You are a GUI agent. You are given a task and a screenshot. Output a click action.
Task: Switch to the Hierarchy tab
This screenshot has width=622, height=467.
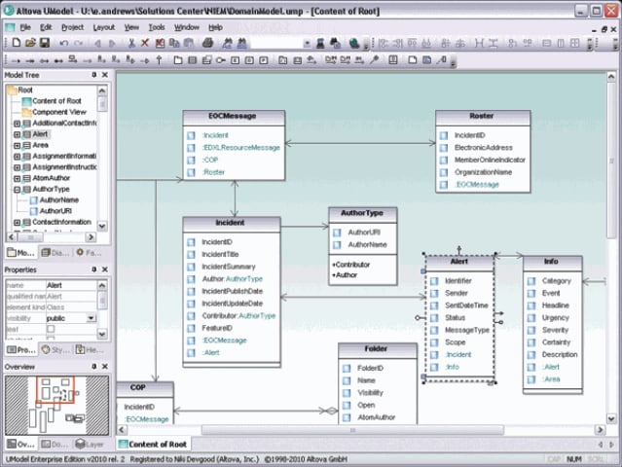tap(90, 349)
